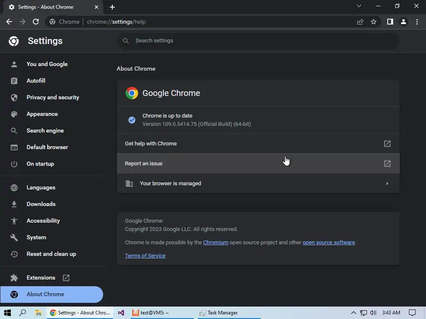This screenshot has width=426, height=319.
Task: Click the network tray icon
Action: point(364,313)
